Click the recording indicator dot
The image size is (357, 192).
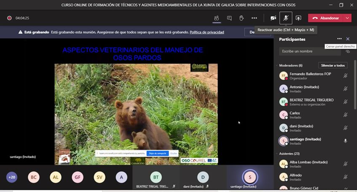9,18
